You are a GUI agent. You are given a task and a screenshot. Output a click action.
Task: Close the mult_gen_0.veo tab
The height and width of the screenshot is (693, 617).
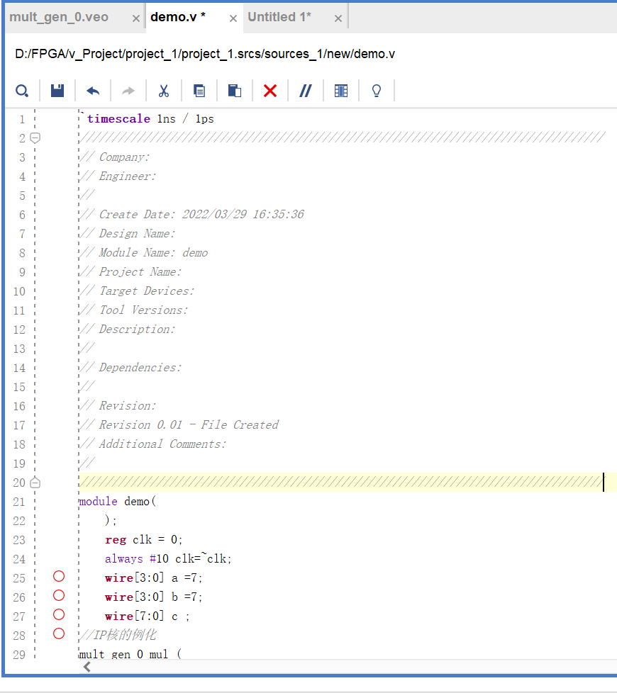point(136,18)
